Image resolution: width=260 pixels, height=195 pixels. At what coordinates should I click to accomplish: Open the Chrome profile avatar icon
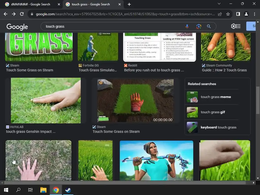(246, 14)
